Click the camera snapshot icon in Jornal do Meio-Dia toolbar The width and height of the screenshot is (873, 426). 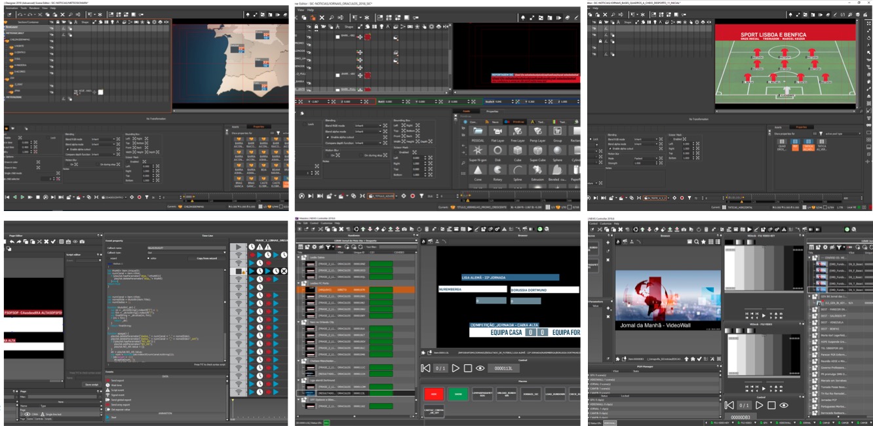(404, 229)
